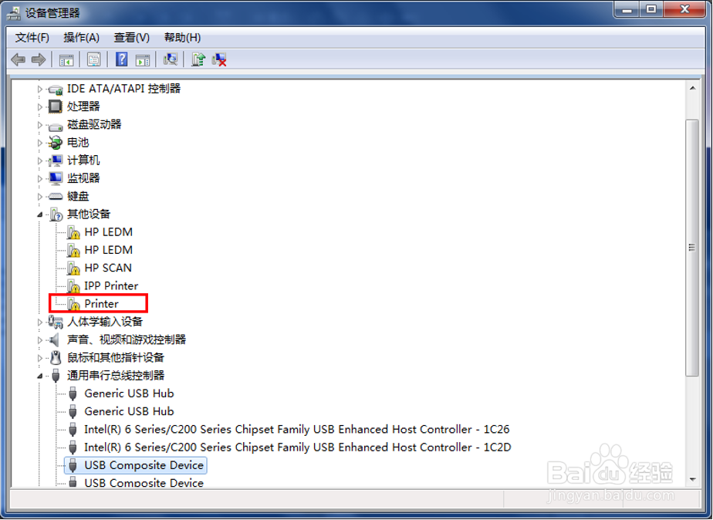Click the warning icon beside IPP Printer

pyautogui.click(x=73, y=286)
